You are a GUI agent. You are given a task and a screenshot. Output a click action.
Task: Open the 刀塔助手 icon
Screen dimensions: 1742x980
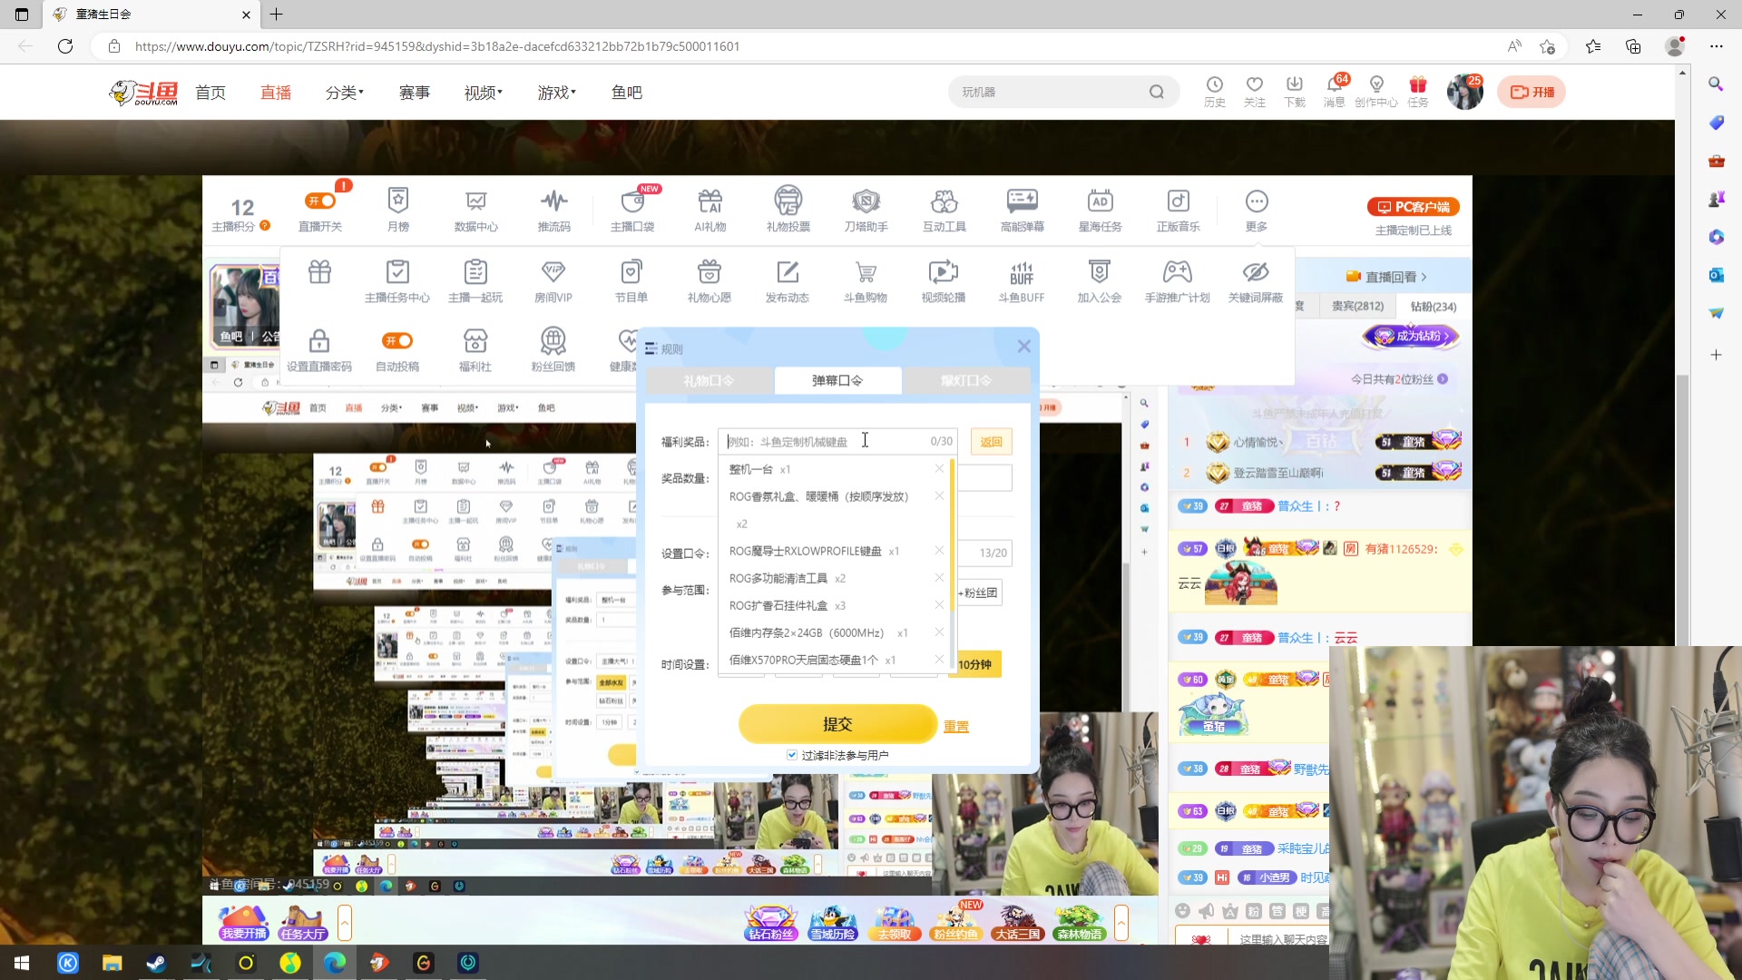(866, 209)
